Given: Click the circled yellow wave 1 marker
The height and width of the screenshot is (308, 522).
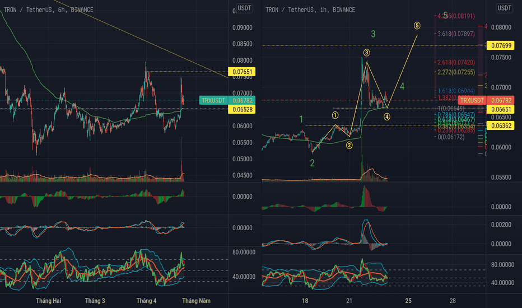Looking at the screenshot, I should pos(335,115).
